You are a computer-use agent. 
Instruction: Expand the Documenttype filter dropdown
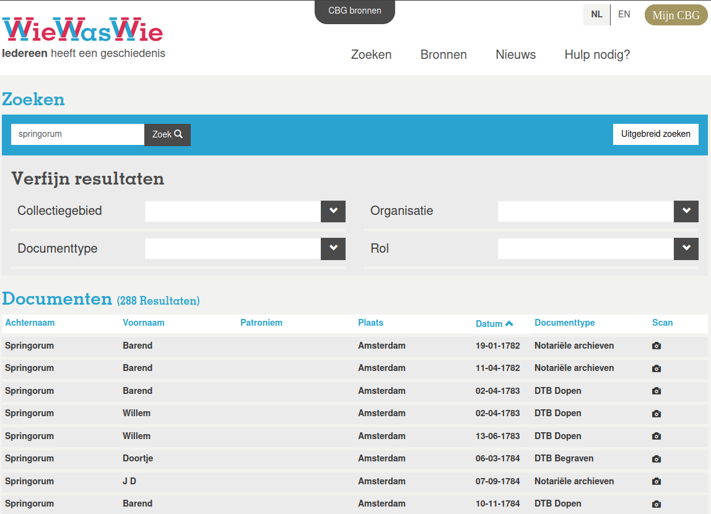pos(333,249)
